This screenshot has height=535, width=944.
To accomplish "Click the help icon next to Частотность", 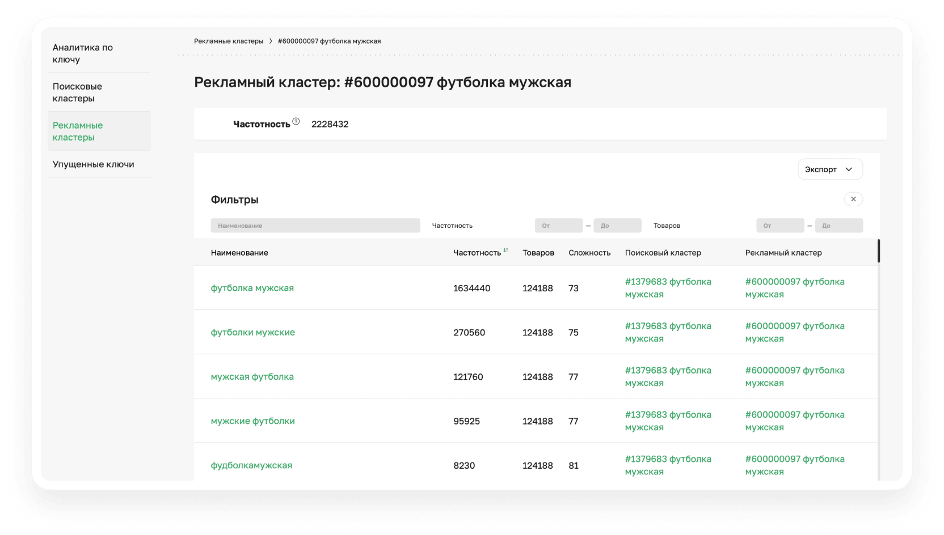I will [x=296, y=121].
